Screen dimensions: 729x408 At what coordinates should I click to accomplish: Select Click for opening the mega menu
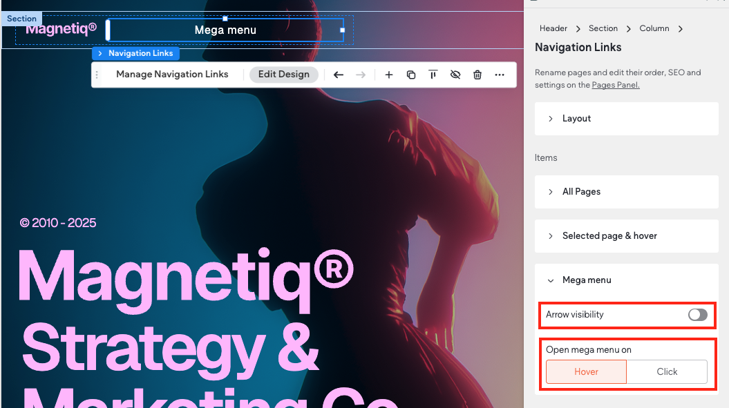pyautogui.click(x=667, y=371)
